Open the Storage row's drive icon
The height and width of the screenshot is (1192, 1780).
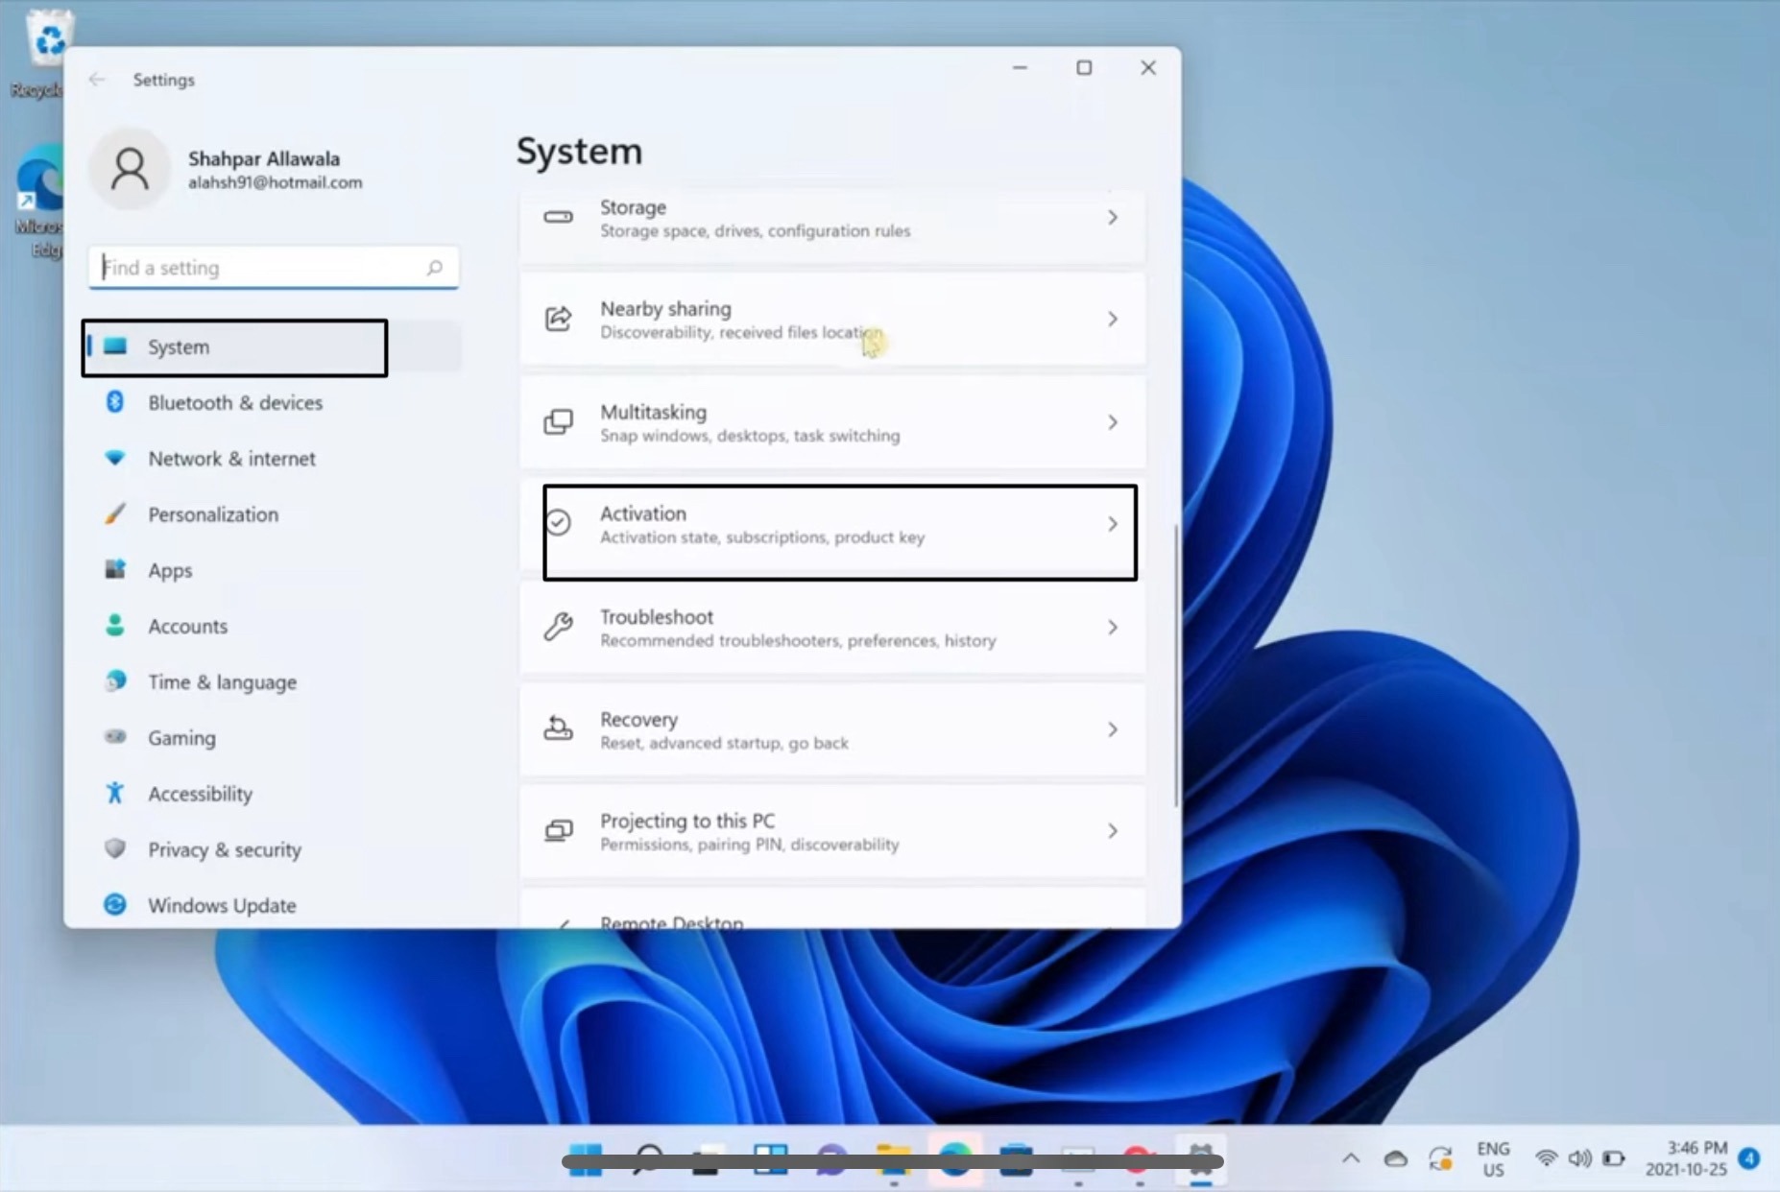click(x=559, y=217)
